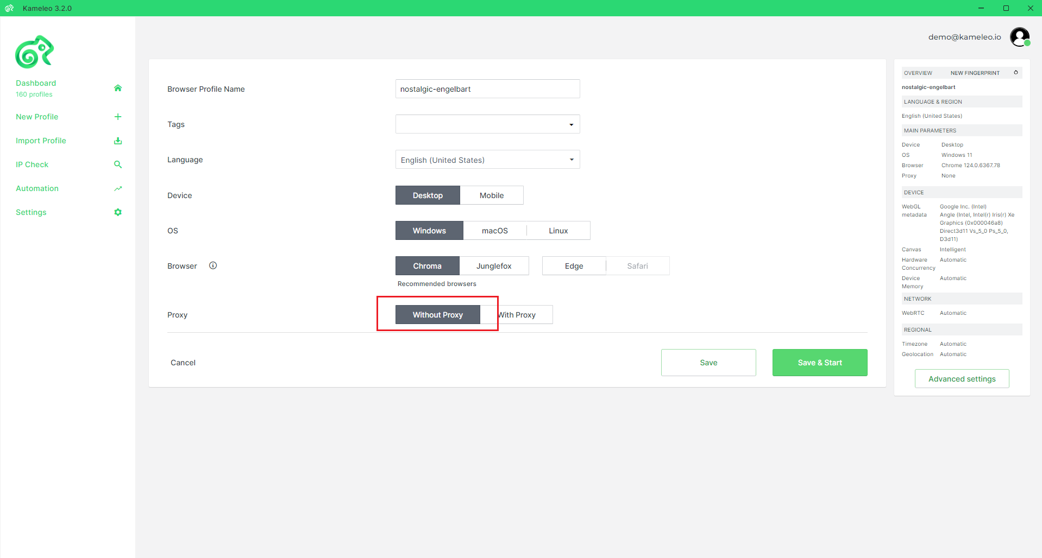Click 'Windows 11' OS value
1042x558 pixels.
(957, 155)
